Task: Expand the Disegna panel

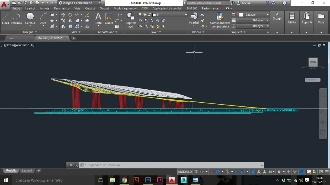Action: pos(30,32)
